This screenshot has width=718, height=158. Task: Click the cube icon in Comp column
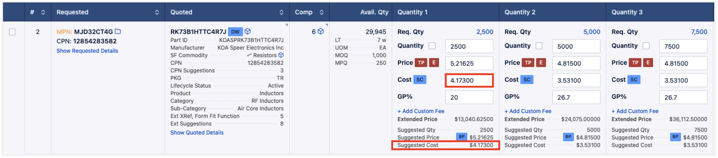pyautogui.click(x=321, y=31)
